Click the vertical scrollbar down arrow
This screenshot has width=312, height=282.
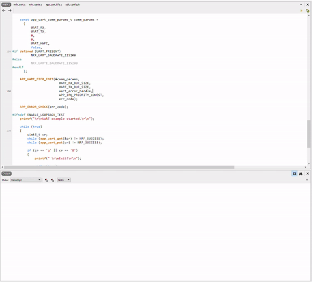point(308,164)
